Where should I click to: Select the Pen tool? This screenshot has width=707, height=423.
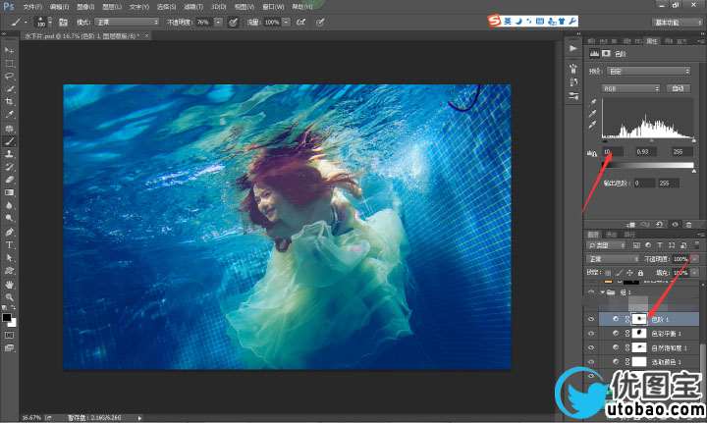point(9,232)
